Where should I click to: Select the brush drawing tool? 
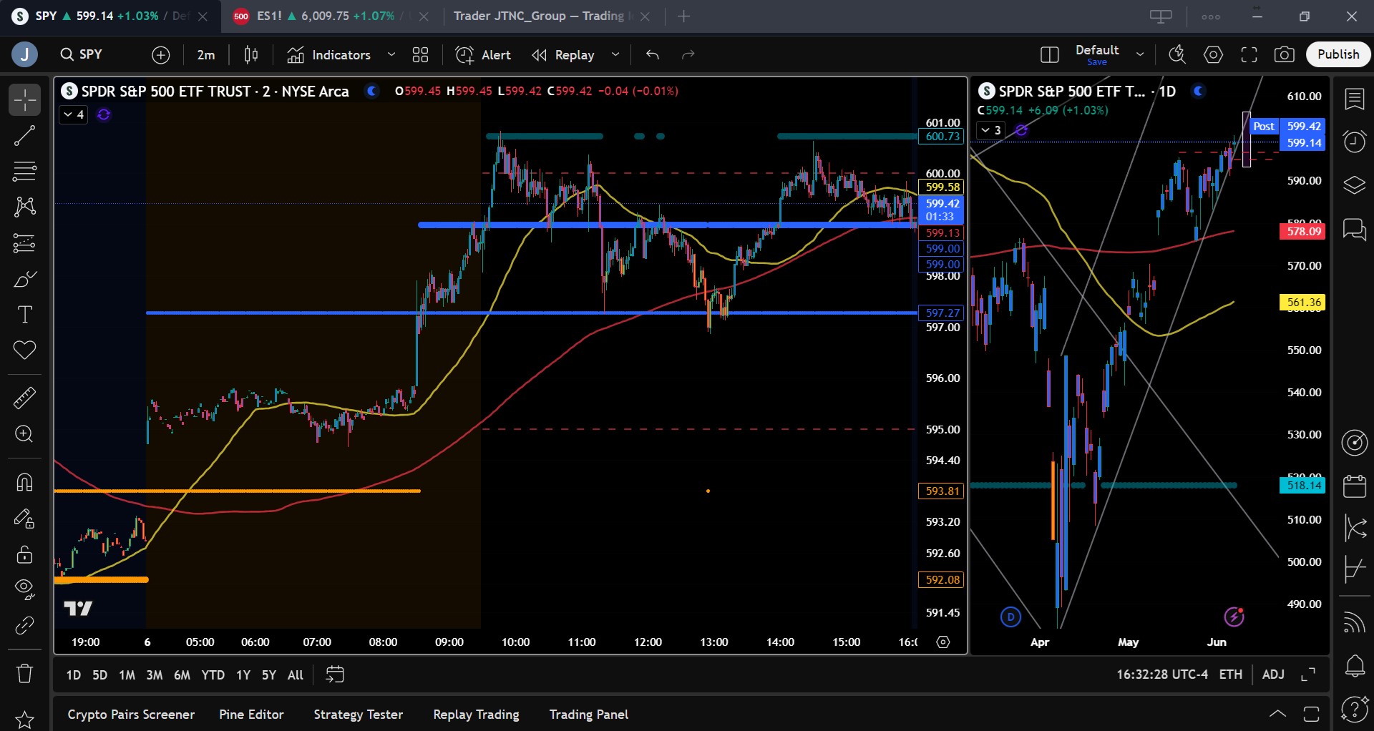pyautogui.click(x=24, y=279)
